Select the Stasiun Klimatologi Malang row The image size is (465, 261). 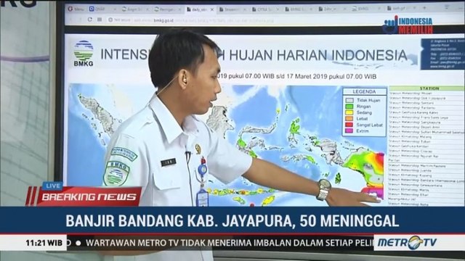point(427,137)
